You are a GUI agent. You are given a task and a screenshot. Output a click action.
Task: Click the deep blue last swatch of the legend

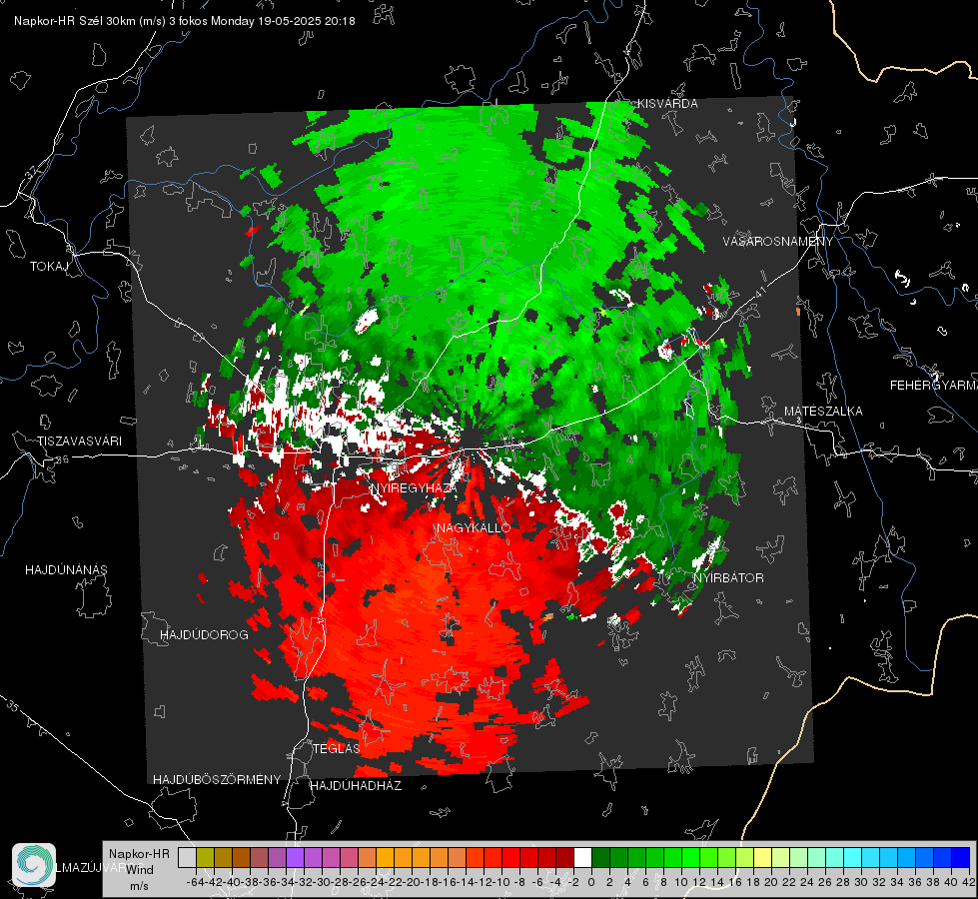point(961,858)
